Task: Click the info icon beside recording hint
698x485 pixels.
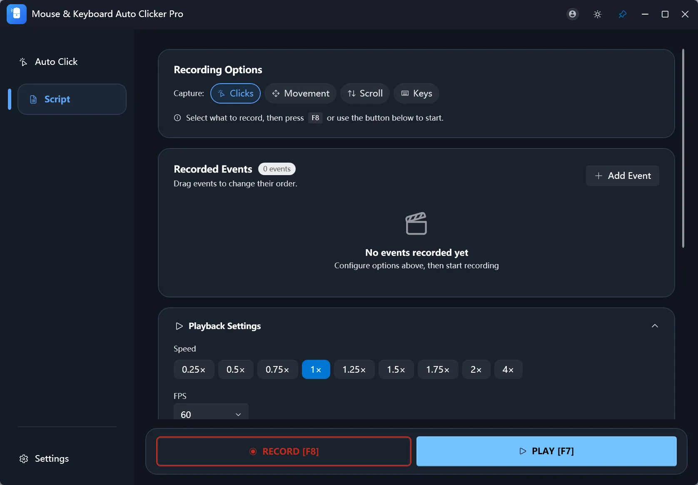Action: click(x=177, y=118)
